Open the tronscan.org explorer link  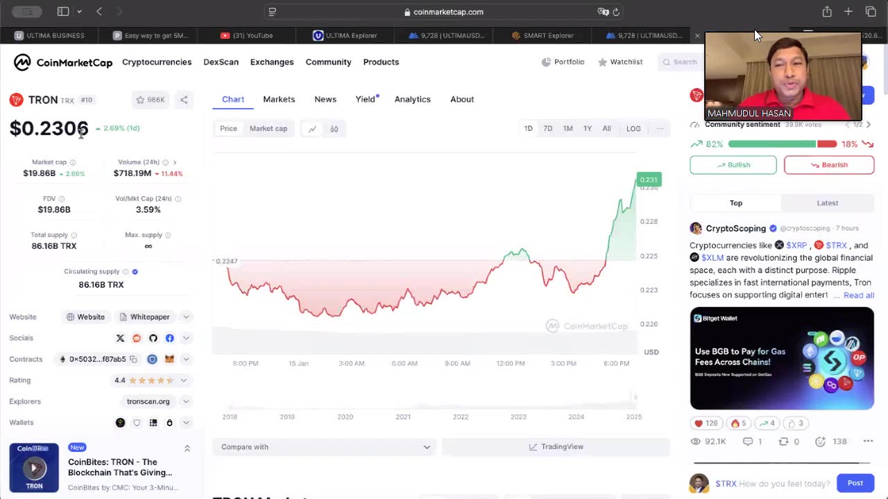point(148,401)
